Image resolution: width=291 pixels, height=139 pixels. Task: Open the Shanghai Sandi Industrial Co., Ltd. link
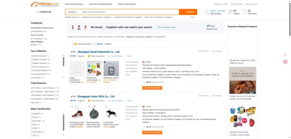point(99,52)
